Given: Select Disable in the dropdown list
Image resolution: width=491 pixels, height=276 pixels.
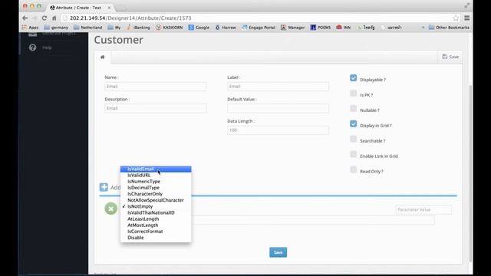Looking at the screenshot, I should tap(156, 238).
